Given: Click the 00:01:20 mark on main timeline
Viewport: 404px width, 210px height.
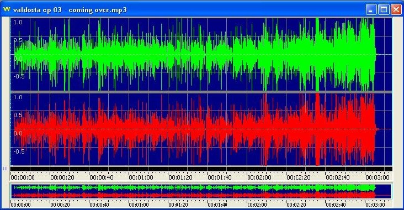Looking at the screenshot, I should click(180, 177).
